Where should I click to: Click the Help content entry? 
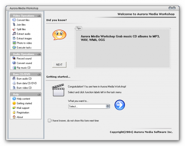point(23,99)
